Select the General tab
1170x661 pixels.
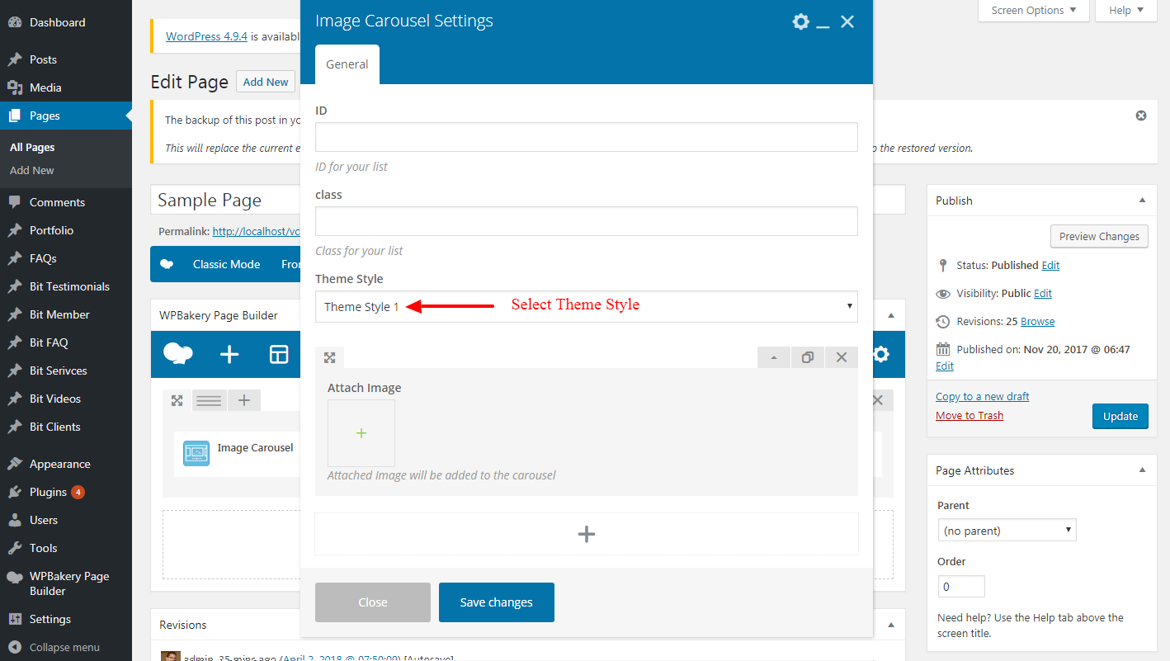[347, 64]
